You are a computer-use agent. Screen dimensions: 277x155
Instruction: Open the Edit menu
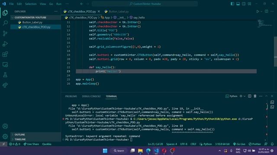(x=19, y=4)
